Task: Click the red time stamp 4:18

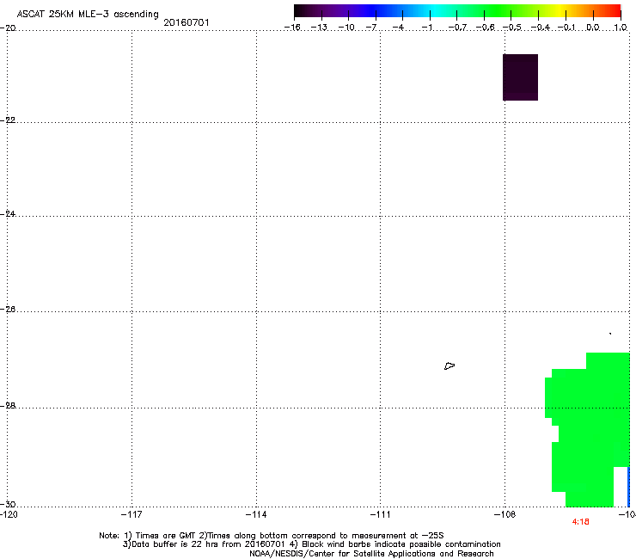Action: pos(580,522)
